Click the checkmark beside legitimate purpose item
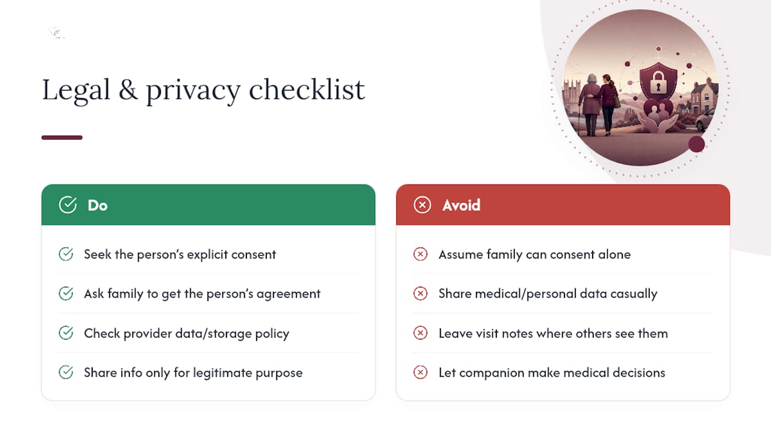This screenshot has width=771, height=434. (66, 373)
